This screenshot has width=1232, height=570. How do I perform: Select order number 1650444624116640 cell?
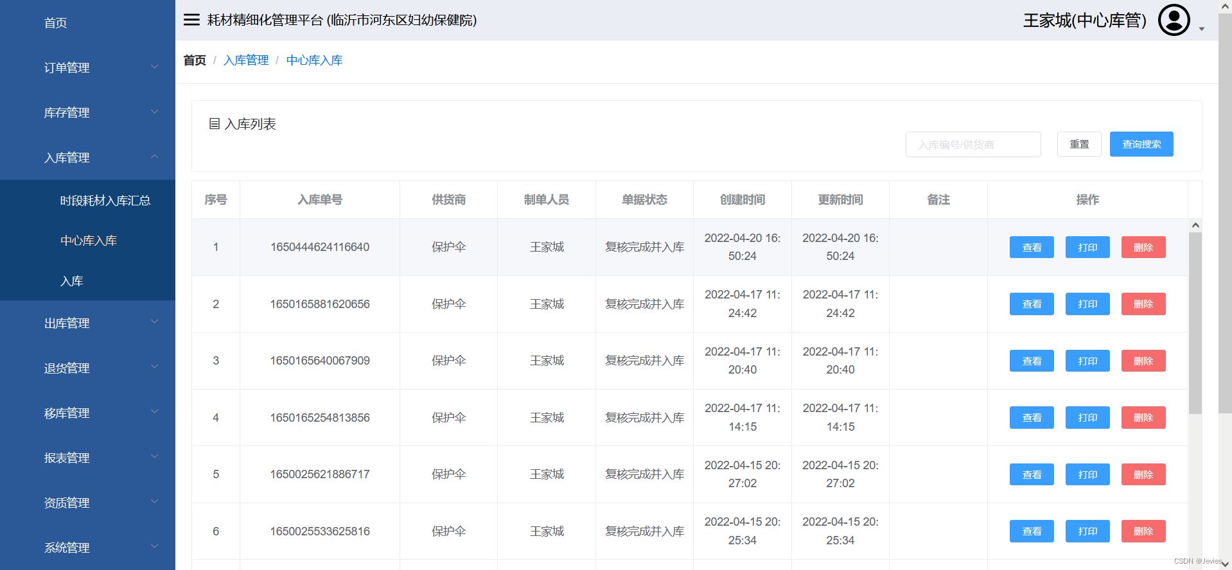click(x=320, y=247)
